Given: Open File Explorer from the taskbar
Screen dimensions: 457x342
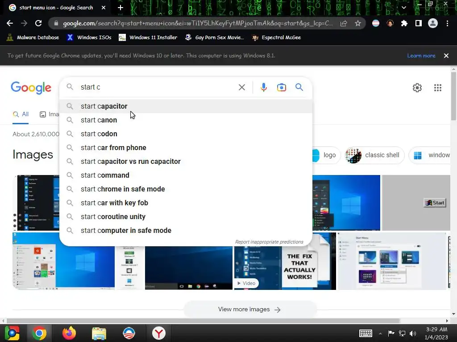Looking at the screenshot, I should [x=99, y=333].
